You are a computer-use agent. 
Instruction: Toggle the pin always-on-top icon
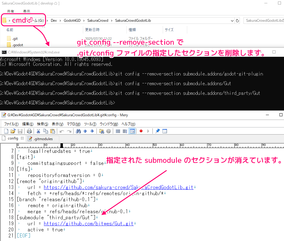click(x=157, y=131)
